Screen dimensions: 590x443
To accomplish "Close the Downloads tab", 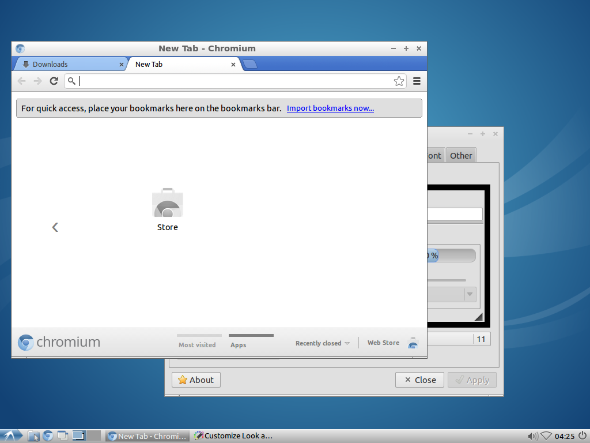I will [x=121, y=65].
